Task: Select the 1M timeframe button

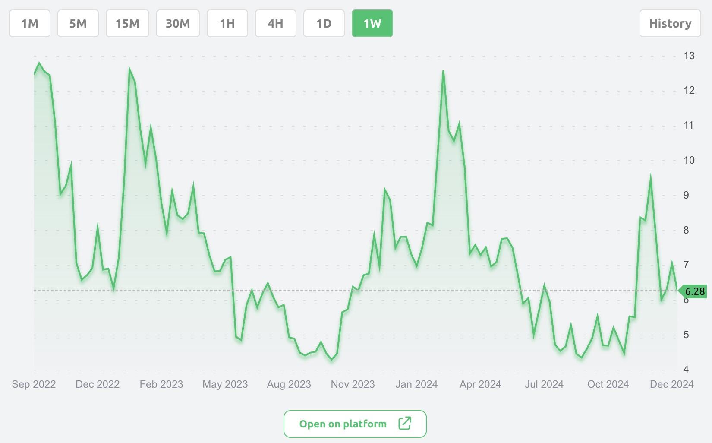Action: pyautogui.click(x=30, y=23)
